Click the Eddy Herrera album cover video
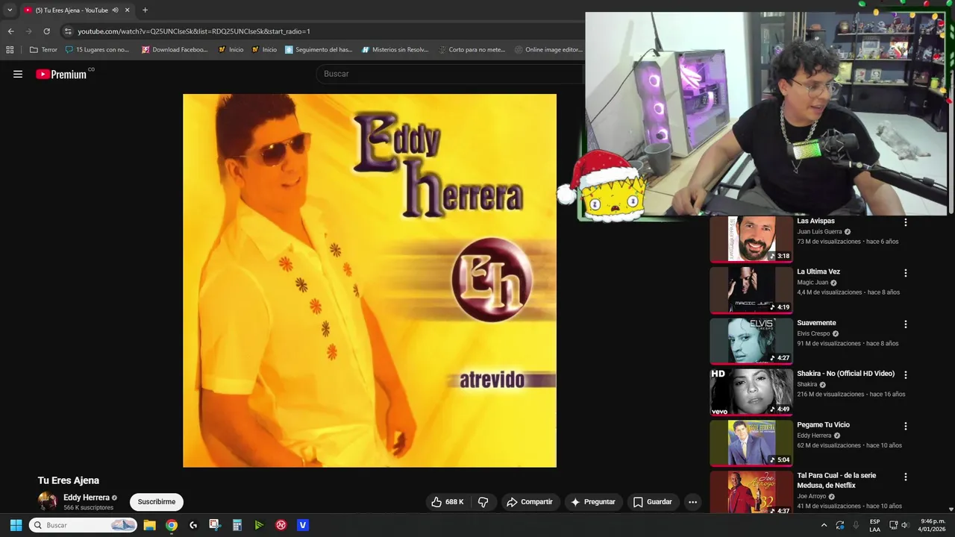 click(x=369, y=280)
